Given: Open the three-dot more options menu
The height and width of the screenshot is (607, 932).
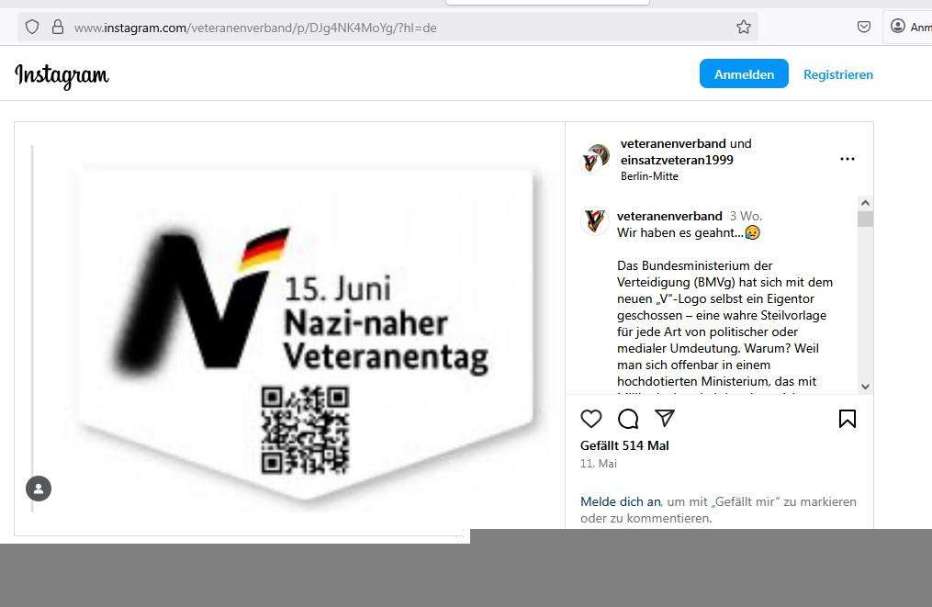Looking at the screenshot, I should tap(847, 160).
